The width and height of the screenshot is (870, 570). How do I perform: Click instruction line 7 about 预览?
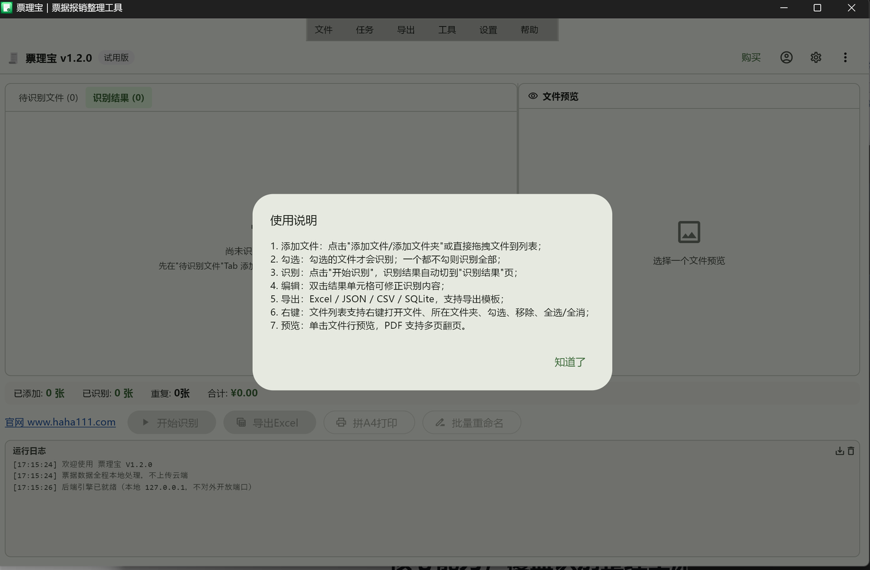coord(369,326)
